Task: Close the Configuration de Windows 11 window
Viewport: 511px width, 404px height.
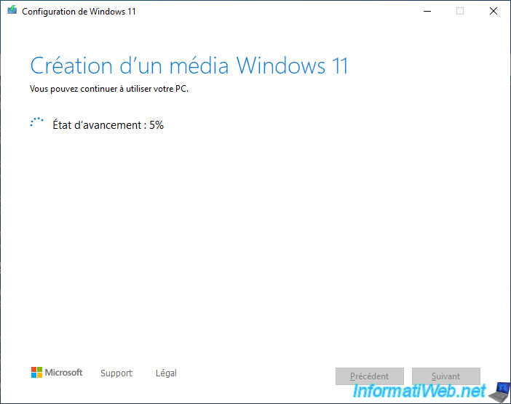Action: click(x=494, y=11)
